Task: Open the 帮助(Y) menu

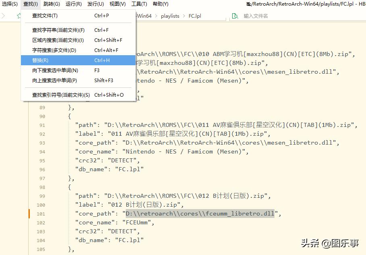Action: pyautogui.click(x=160, y=4)
